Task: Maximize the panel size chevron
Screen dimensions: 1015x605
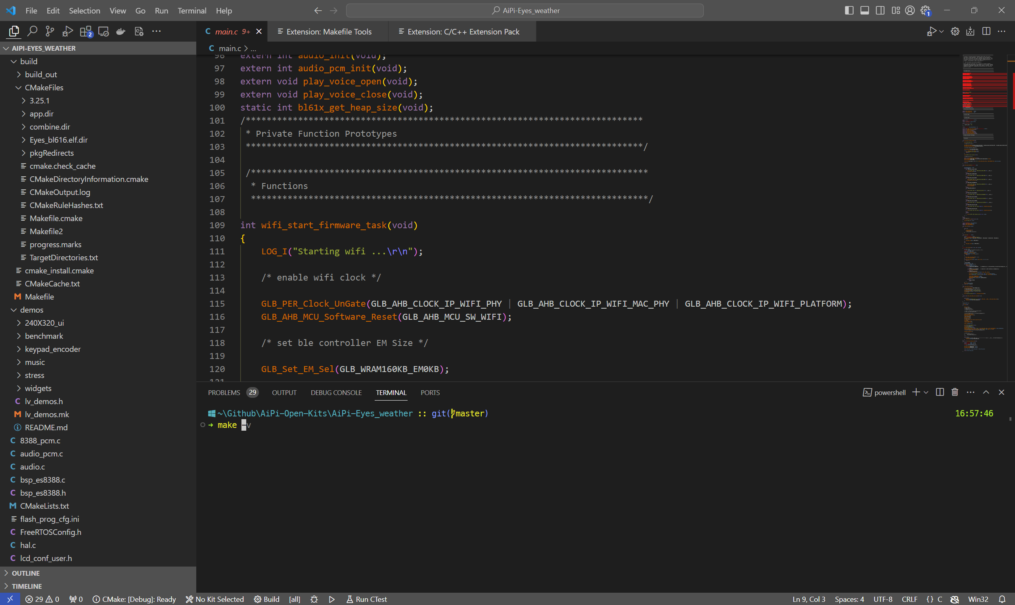Action: point(986,392)
